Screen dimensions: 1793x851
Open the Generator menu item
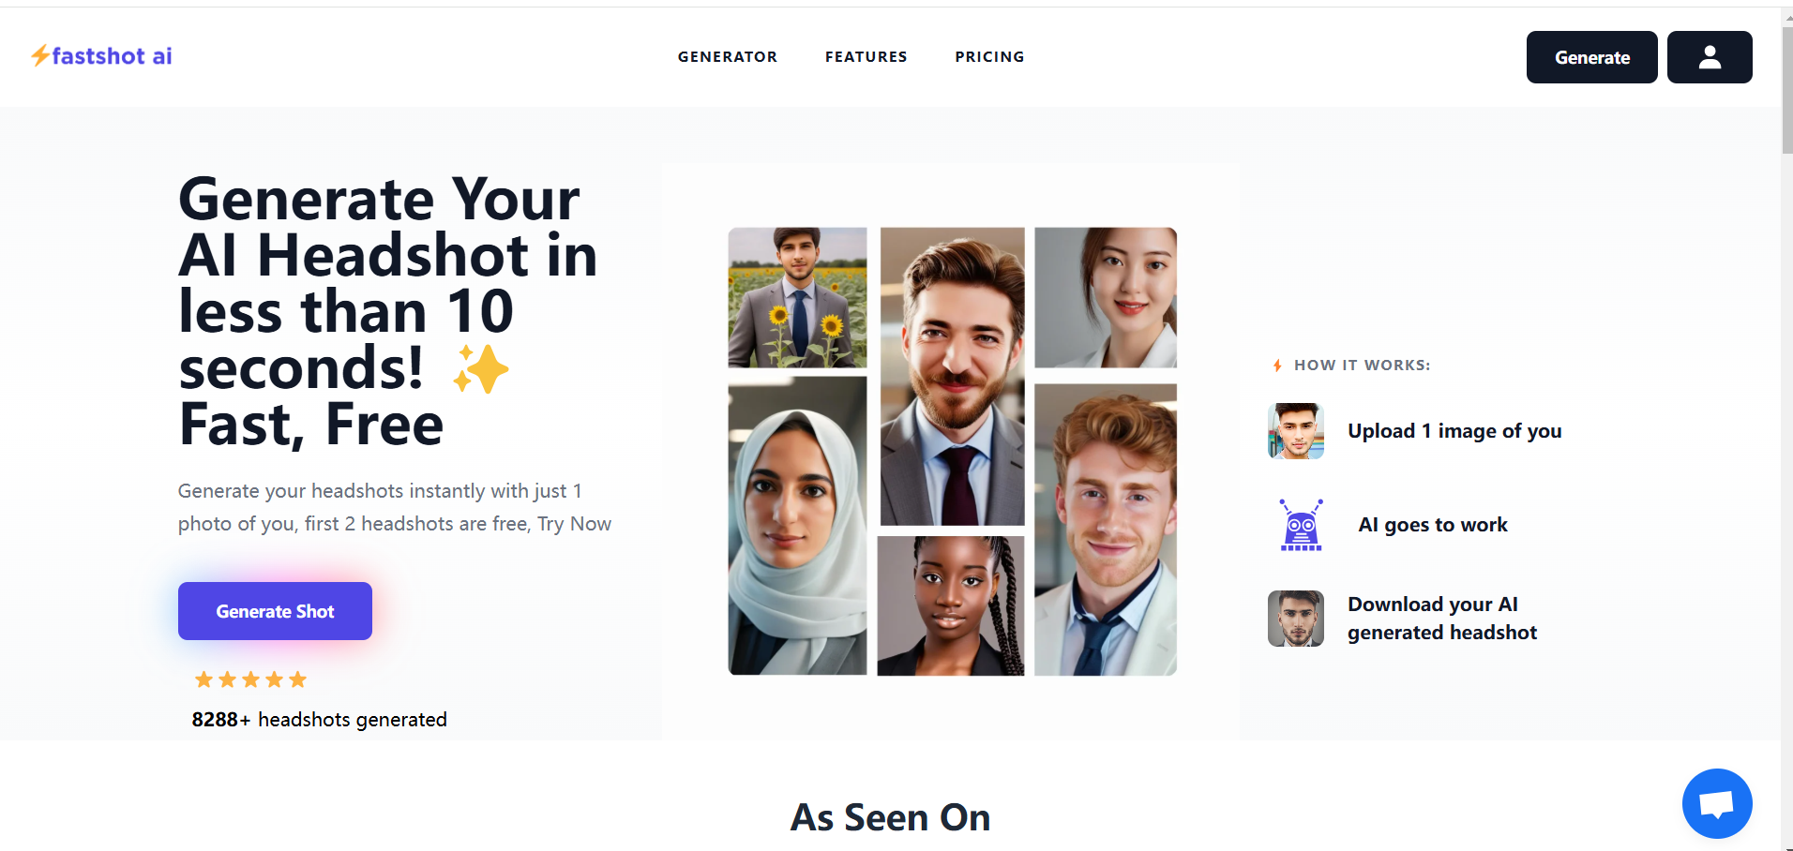[728, 57]
